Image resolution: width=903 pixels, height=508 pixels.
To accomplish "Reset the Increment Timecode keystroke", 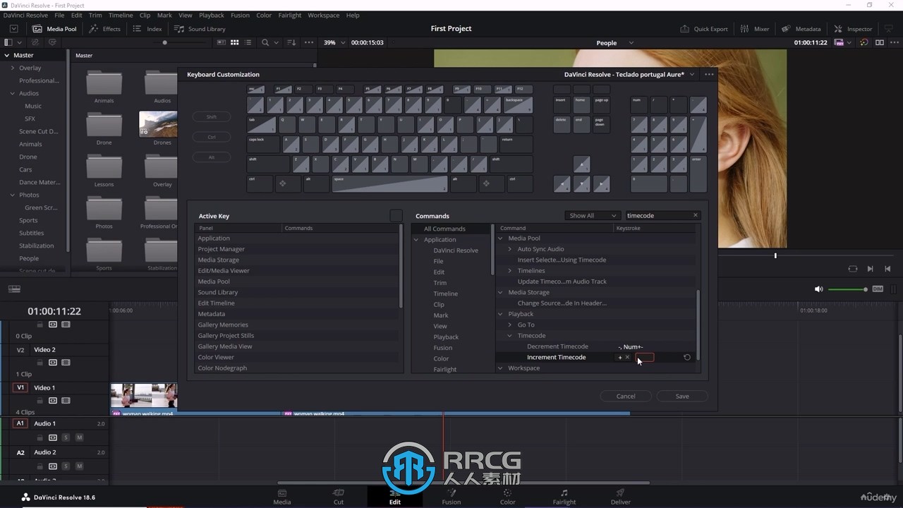I will [x=687, y=358].
